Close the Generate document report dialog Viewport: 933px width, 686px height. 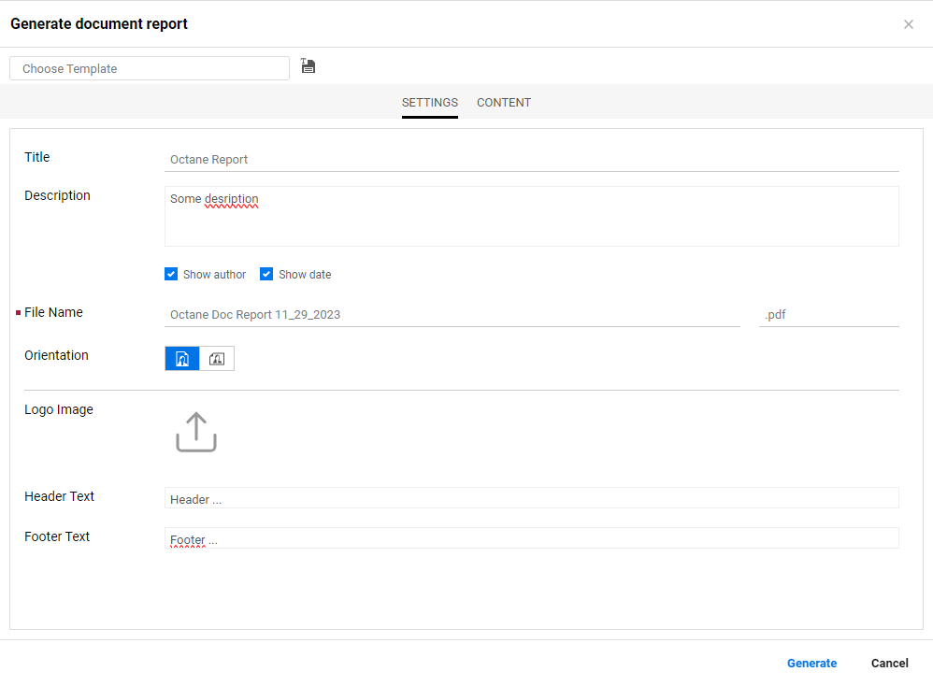click(908, 24)
